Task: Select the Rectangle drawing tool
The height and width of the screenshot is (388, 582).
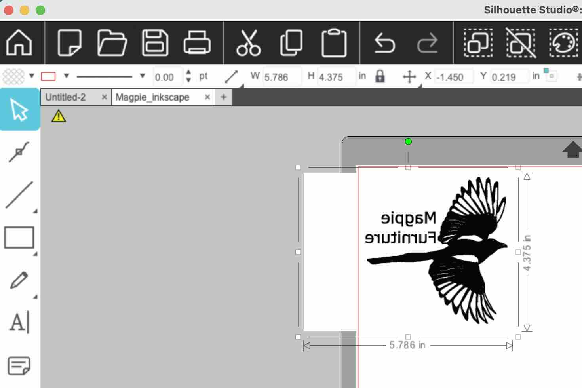Action: [19, 238]
